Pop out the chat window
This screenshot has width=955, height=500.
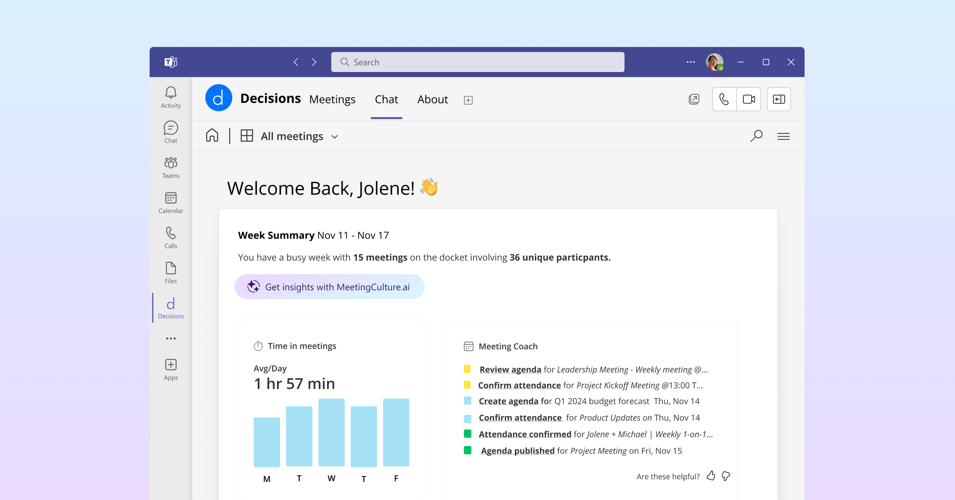click(x=694, y=99)
